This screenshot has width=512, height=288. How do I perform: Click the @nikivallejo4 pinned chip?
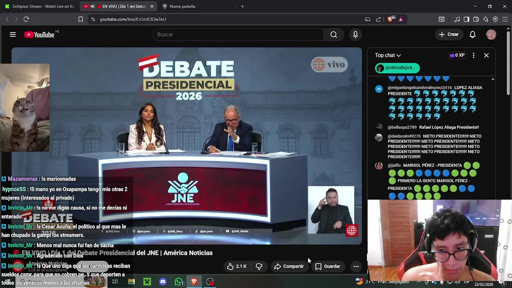(x=397, y=68)
